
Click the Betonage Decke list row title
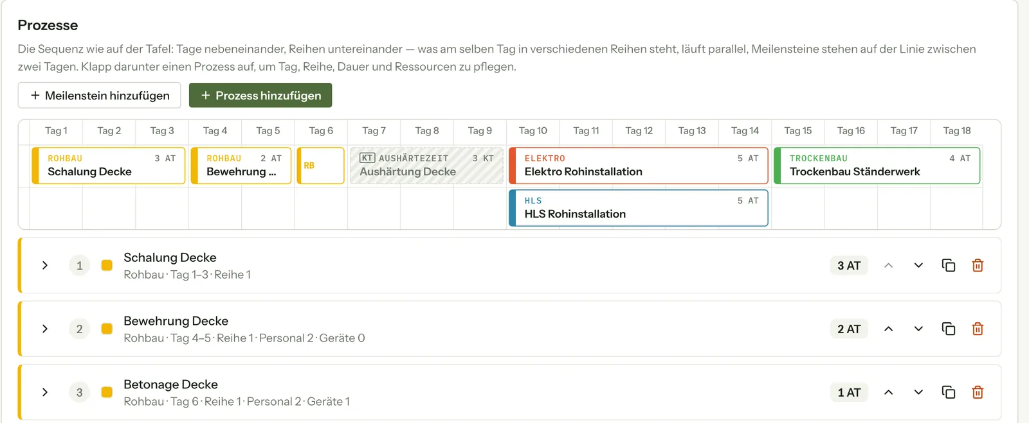click(170, 384)
